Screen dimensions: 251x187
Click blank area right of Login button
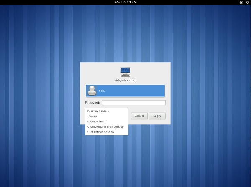tap(168, 116)
